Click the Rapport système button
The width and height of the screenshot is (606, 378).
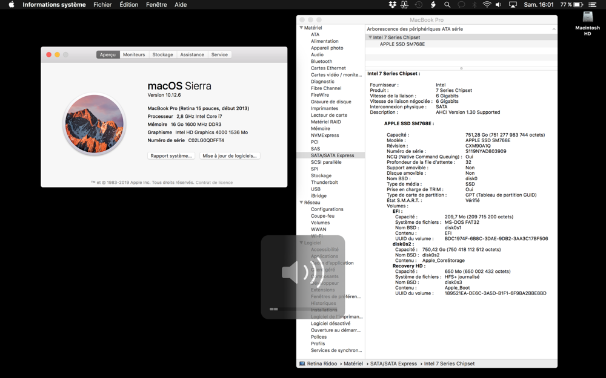coord(171,156)
